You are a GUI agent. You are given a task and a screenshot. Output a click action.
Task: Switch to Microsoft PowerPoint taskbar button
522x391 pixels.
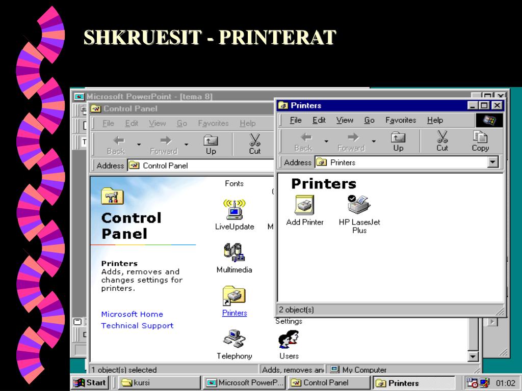244,383
